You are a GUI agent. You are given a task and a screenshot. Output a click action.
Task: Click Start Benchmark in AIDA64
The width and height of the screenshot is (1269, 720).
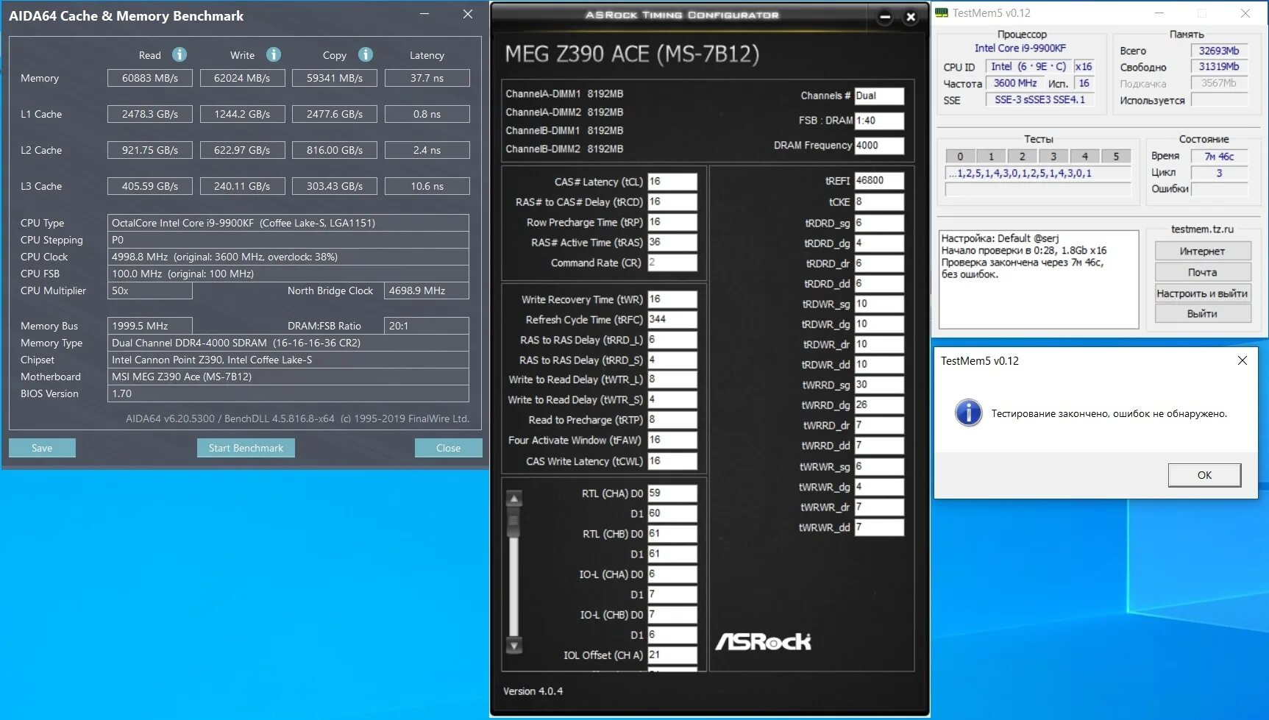[x=246, y=448]
